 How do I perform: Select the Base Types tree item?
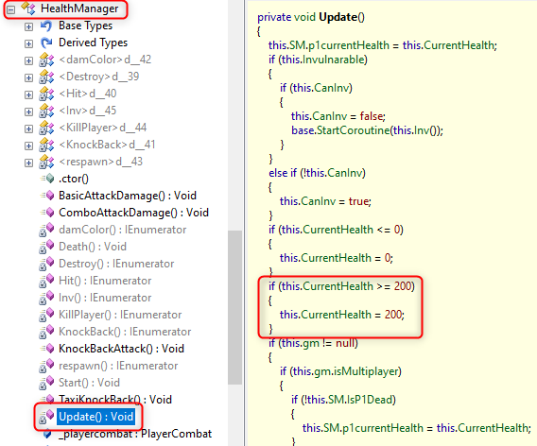[86, 26]
